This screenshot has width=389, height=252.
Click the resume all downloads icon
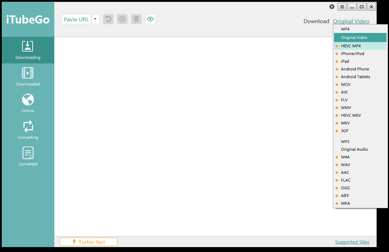[108, 19]
